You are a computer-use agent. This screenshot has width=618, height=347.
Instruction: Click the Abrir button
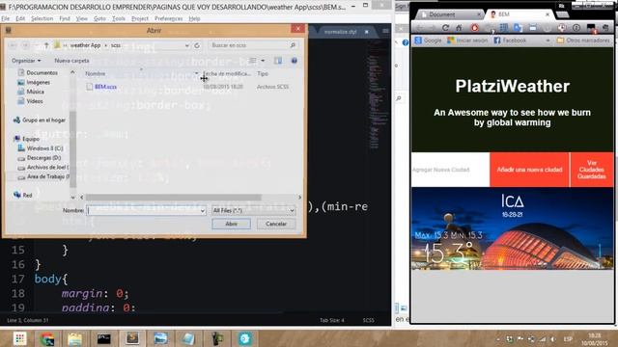click(x=231, y=224)
